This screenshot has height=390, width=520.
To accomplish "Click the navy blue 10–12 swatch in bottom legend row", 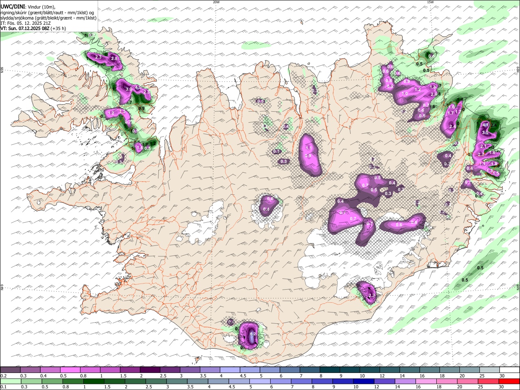I will (364, 381).
